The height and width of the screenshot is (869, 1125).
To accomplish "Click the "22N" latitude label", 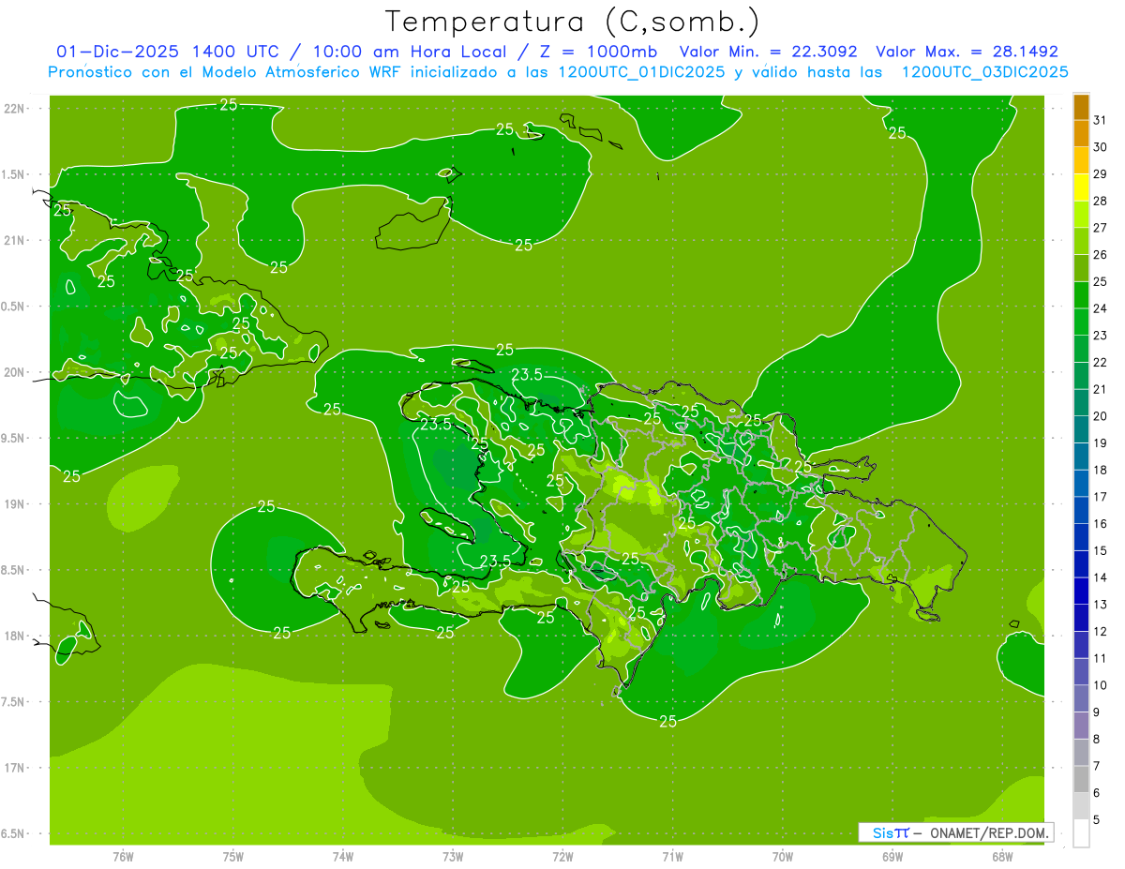I will click(x=14, y=109).
